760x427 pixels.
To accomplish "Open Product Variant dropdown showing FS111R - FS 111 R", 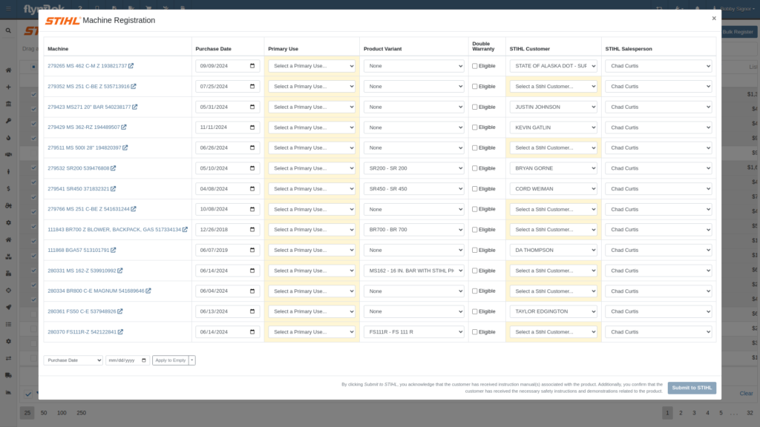I will coord(414,332).
